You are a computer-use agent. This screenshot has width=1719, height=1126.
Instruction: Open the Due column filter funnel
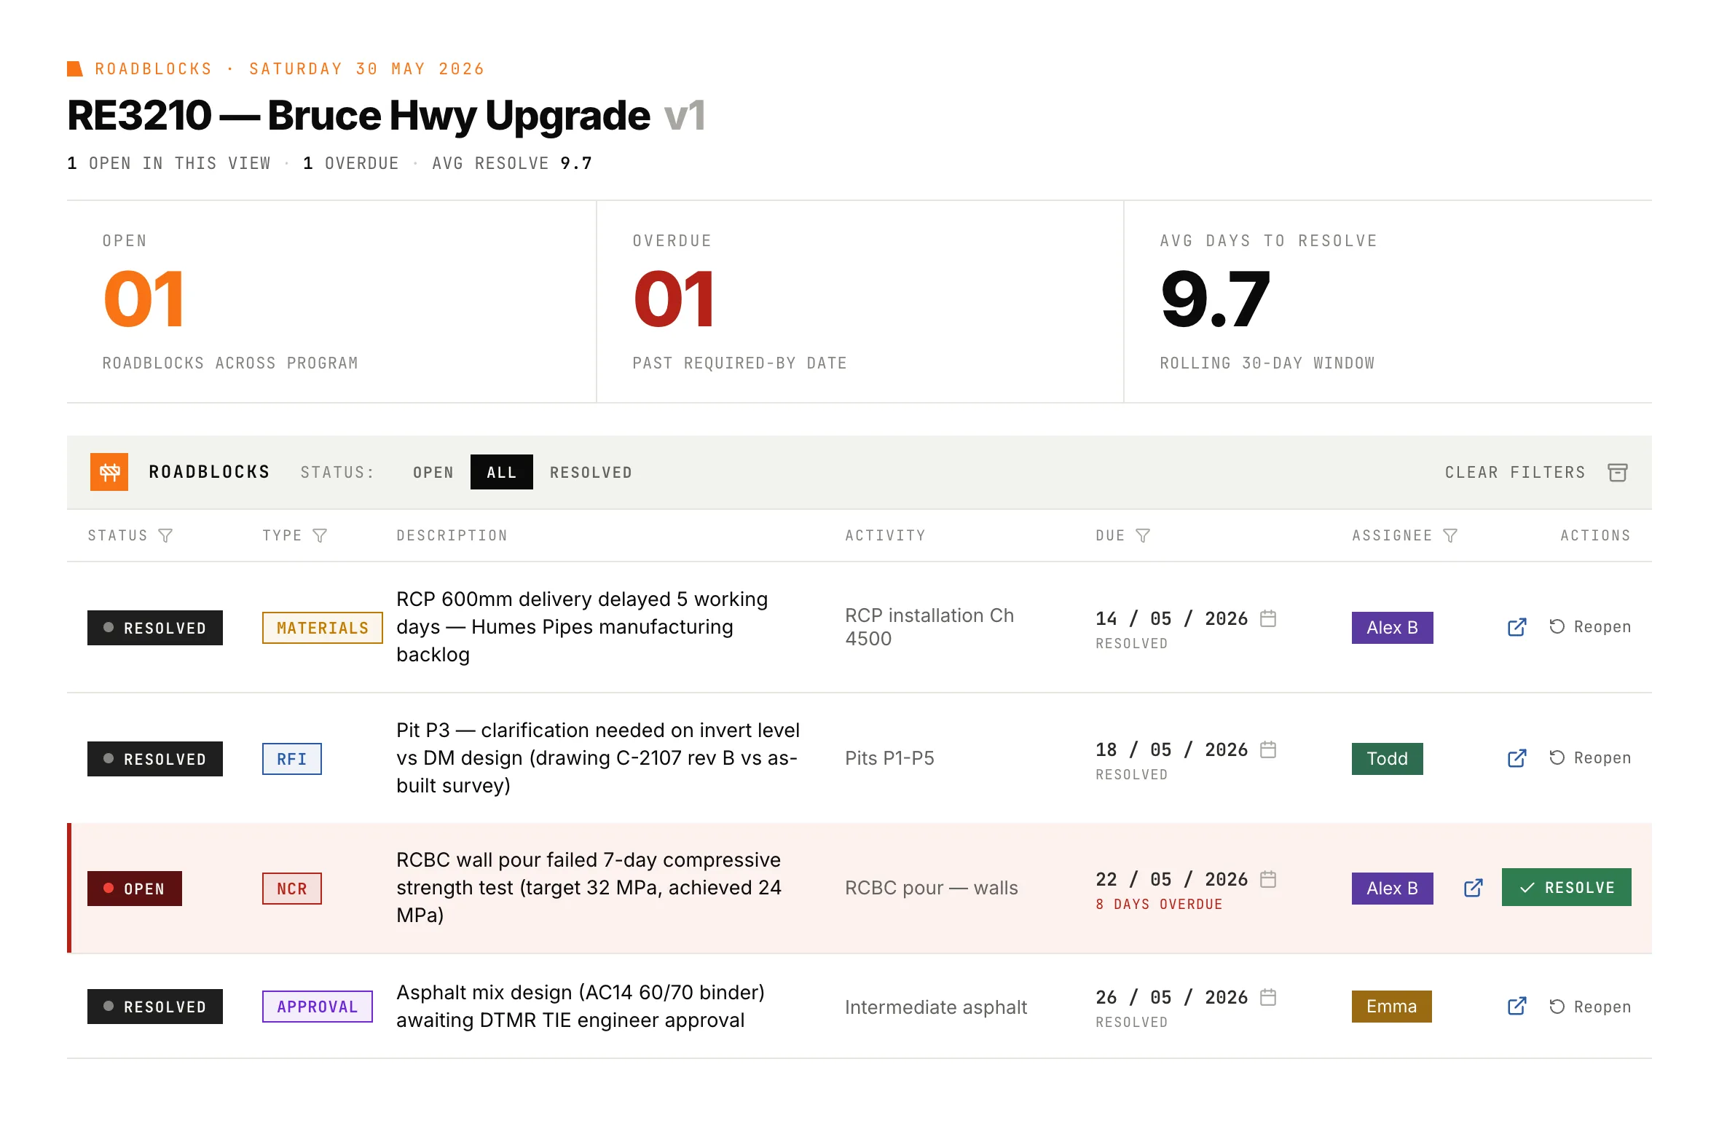[x=1143, y=535]
